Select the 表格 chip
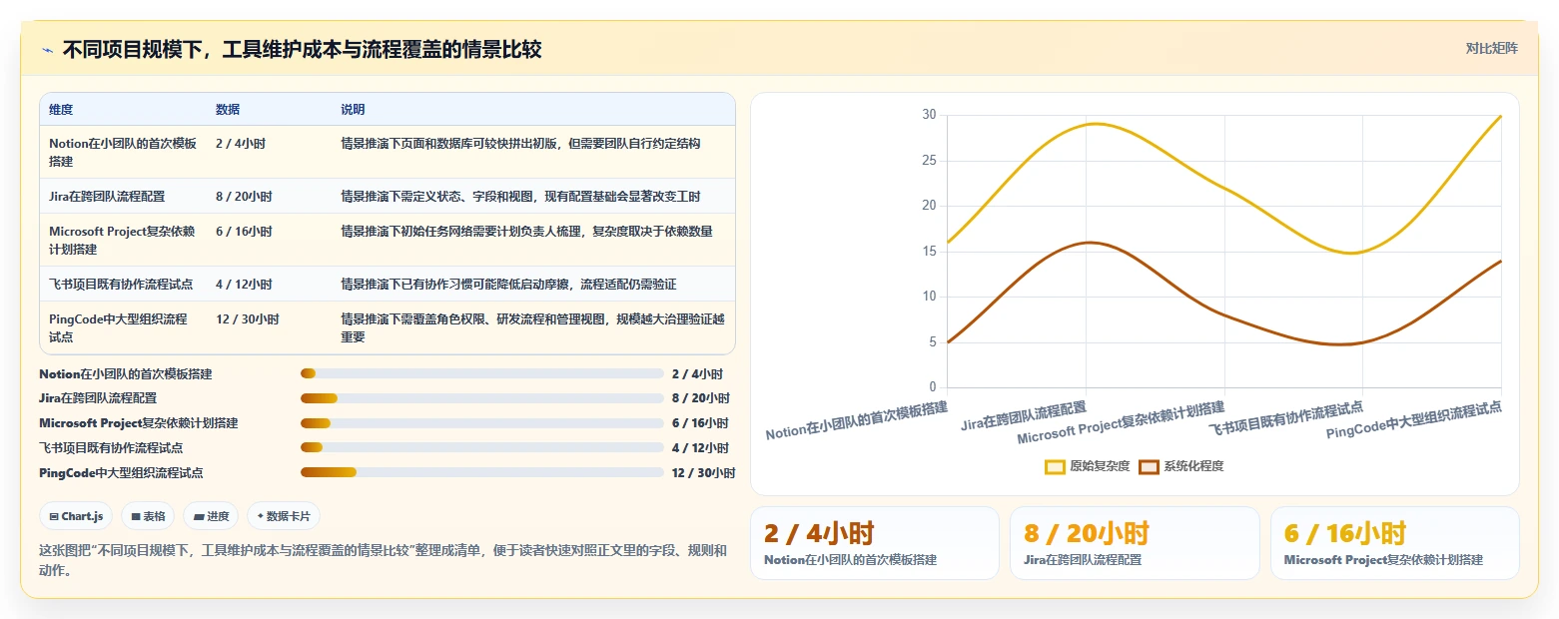Image resolution: width=1559 pixels, height=619 pixels. pyautogui.click(x=148, y=516)
